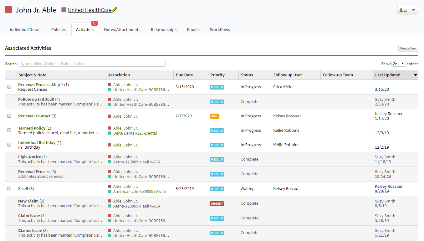424x241 pixels.
Task: Click the Waiting status in X sell row
Action: pyautogui.click(x=248, y=188)
